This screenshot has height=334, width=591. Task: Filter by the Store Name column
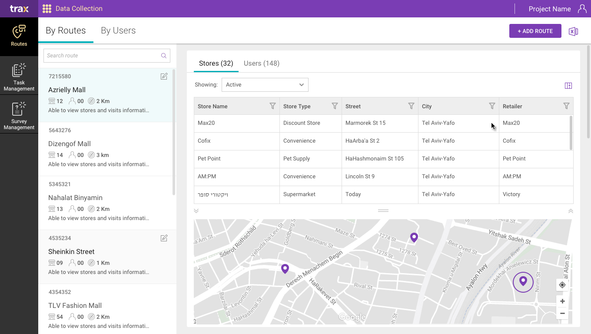(x=272, y=106)
